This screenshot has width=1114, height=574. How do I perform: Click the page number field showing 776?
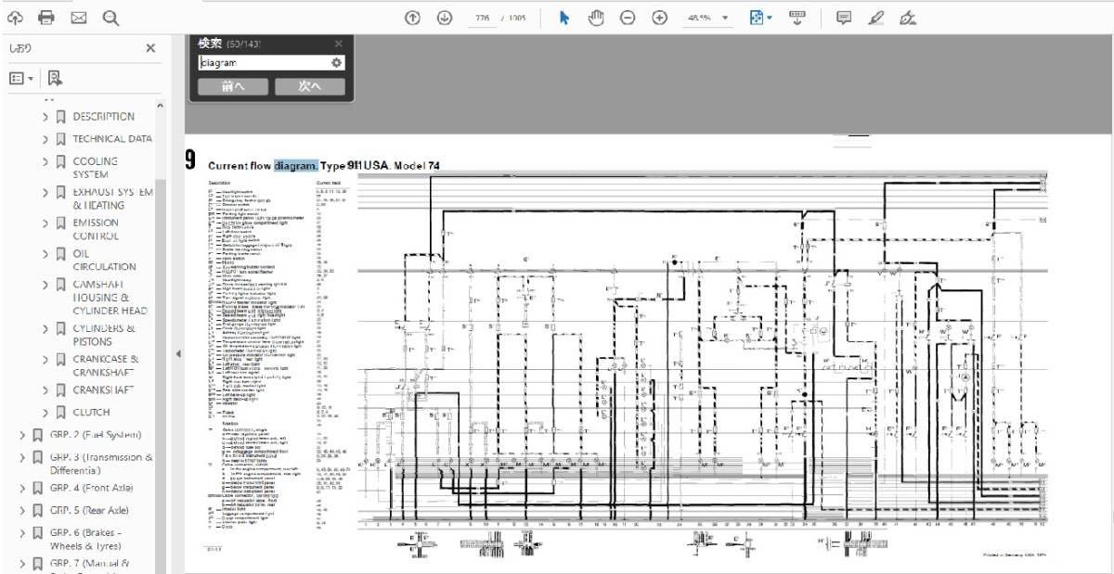pyautogui.click(x=481, y=18)
